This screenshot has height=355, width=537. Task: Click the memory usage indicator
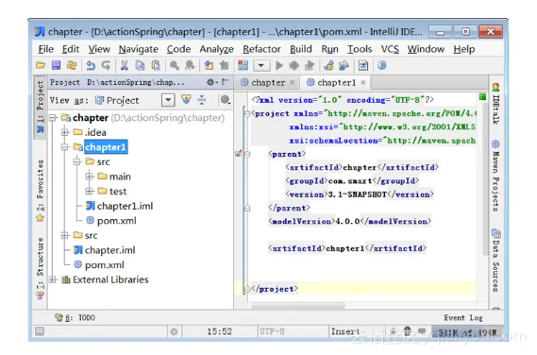pos(467,332)
